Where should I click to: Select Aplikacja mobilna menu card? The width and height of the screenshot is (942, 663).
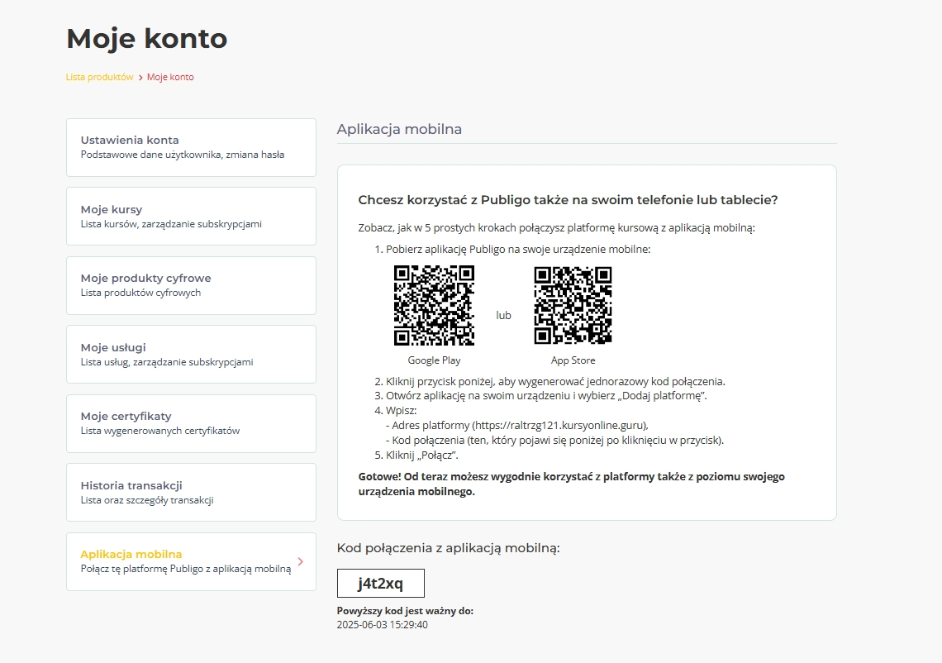[191, 561]
